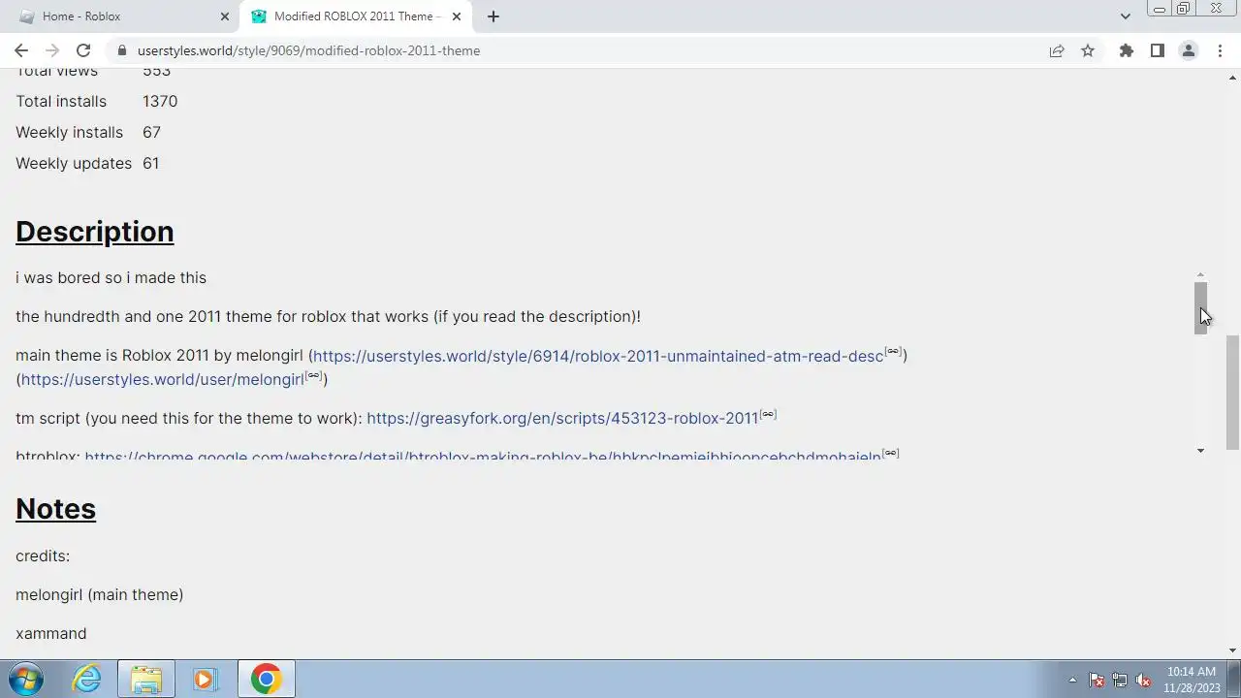Click the page scroll-up arrow

point(1232,77)
